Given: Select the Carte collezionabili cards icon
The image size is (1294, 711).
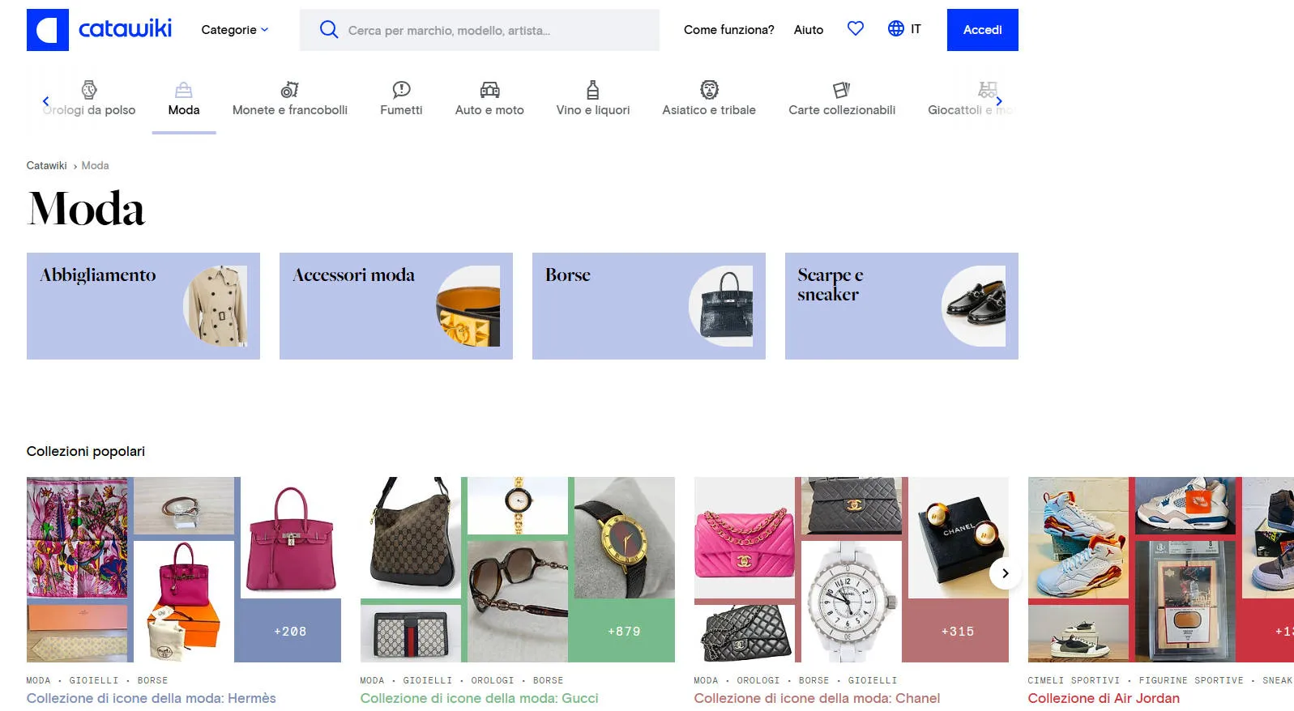Looking at the screenshot, I should pos(841,90).
